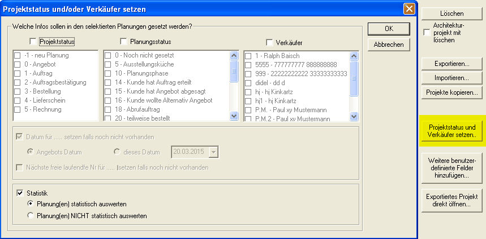Enable the Planungsstatus checkbox

coord(124,41)
